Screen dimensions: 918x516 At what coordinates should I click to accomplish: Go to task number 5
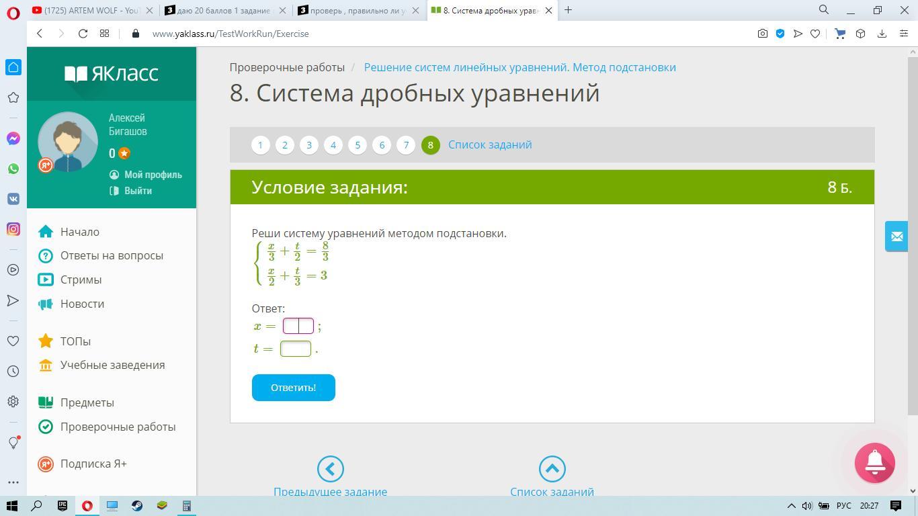[358, 144]
